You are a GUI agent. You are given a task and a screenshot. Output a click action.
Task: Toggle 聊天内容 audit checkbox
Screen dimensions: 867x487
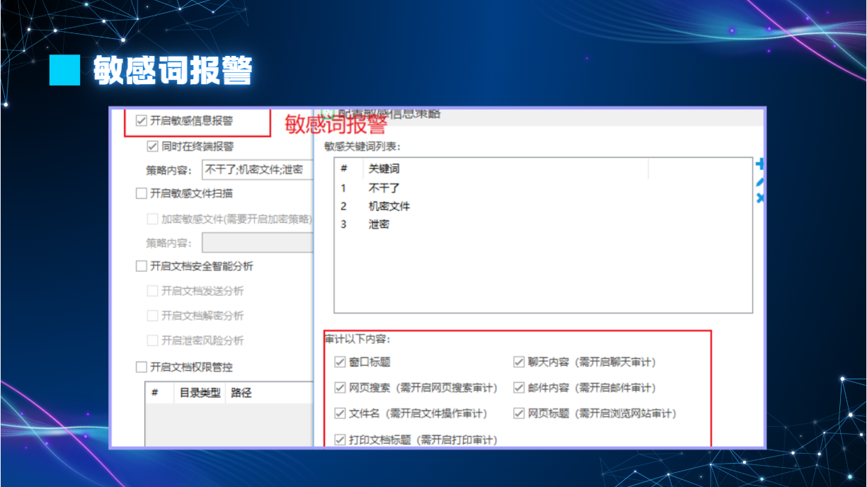tap(519, 362)
